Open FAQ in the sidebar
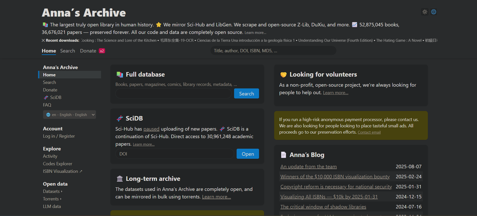 click(47, 105)
